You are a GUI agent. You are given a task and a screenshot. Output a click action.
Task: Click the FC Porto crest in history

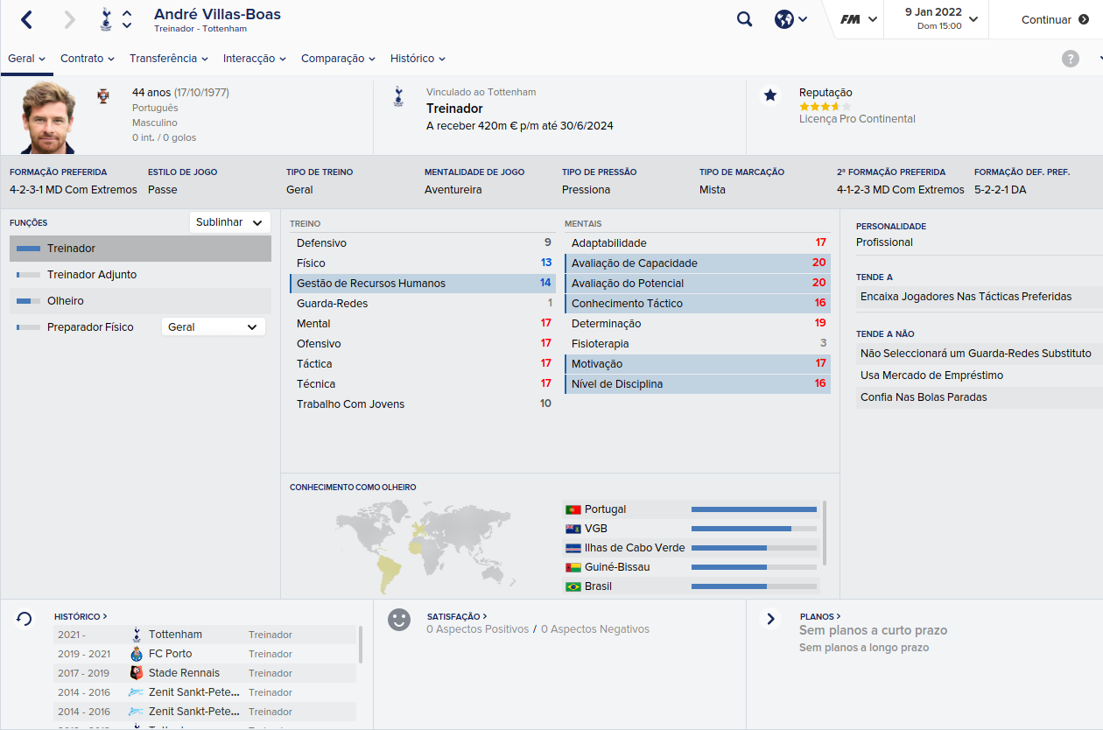(x=136, y=654)
